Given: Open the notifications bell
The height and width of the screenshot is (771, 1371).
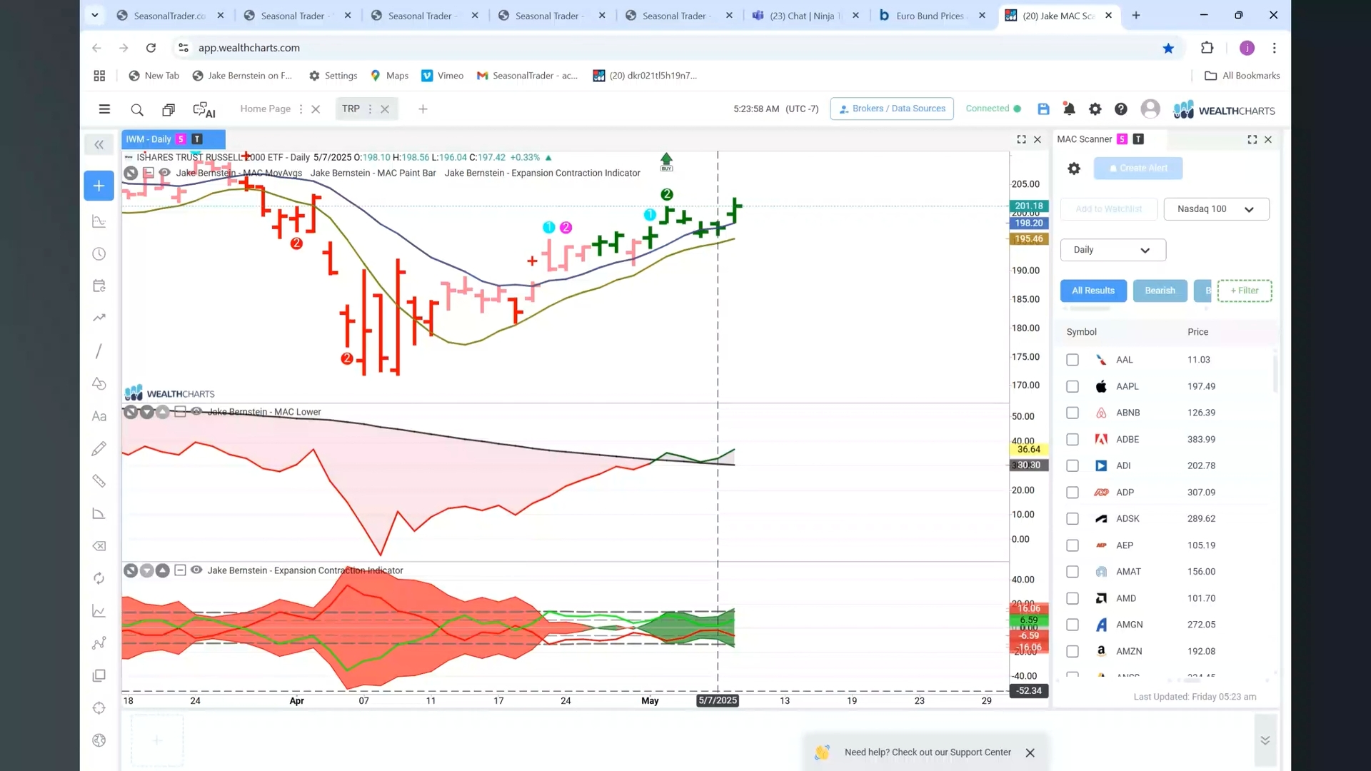Looking at the screenshot, I should (x=1069, y=109).
